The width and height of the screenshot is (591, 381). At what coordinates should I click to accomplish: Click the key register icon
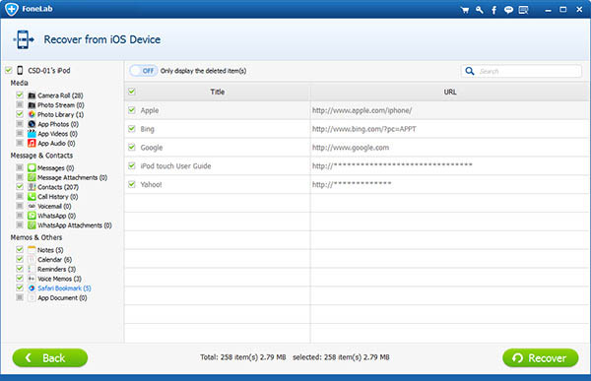480,10
